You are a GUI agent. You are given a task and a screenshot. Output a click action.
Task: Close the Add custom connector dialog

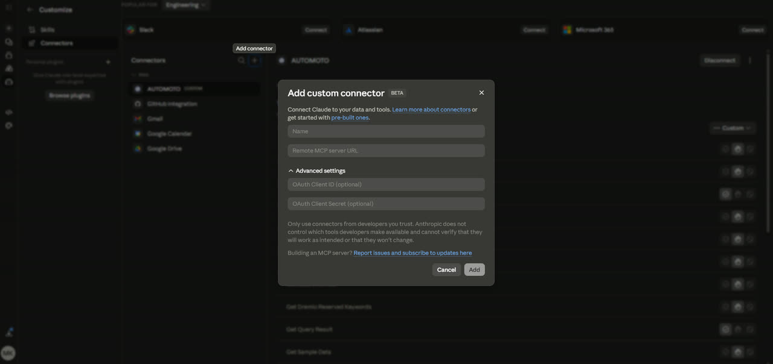click(x=481, y=93)
